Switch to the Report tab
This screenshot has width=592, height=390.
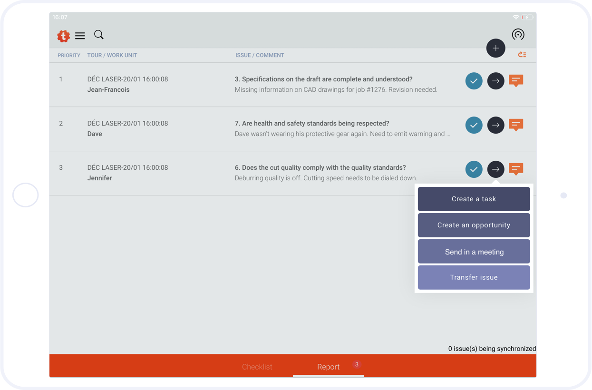328,367
